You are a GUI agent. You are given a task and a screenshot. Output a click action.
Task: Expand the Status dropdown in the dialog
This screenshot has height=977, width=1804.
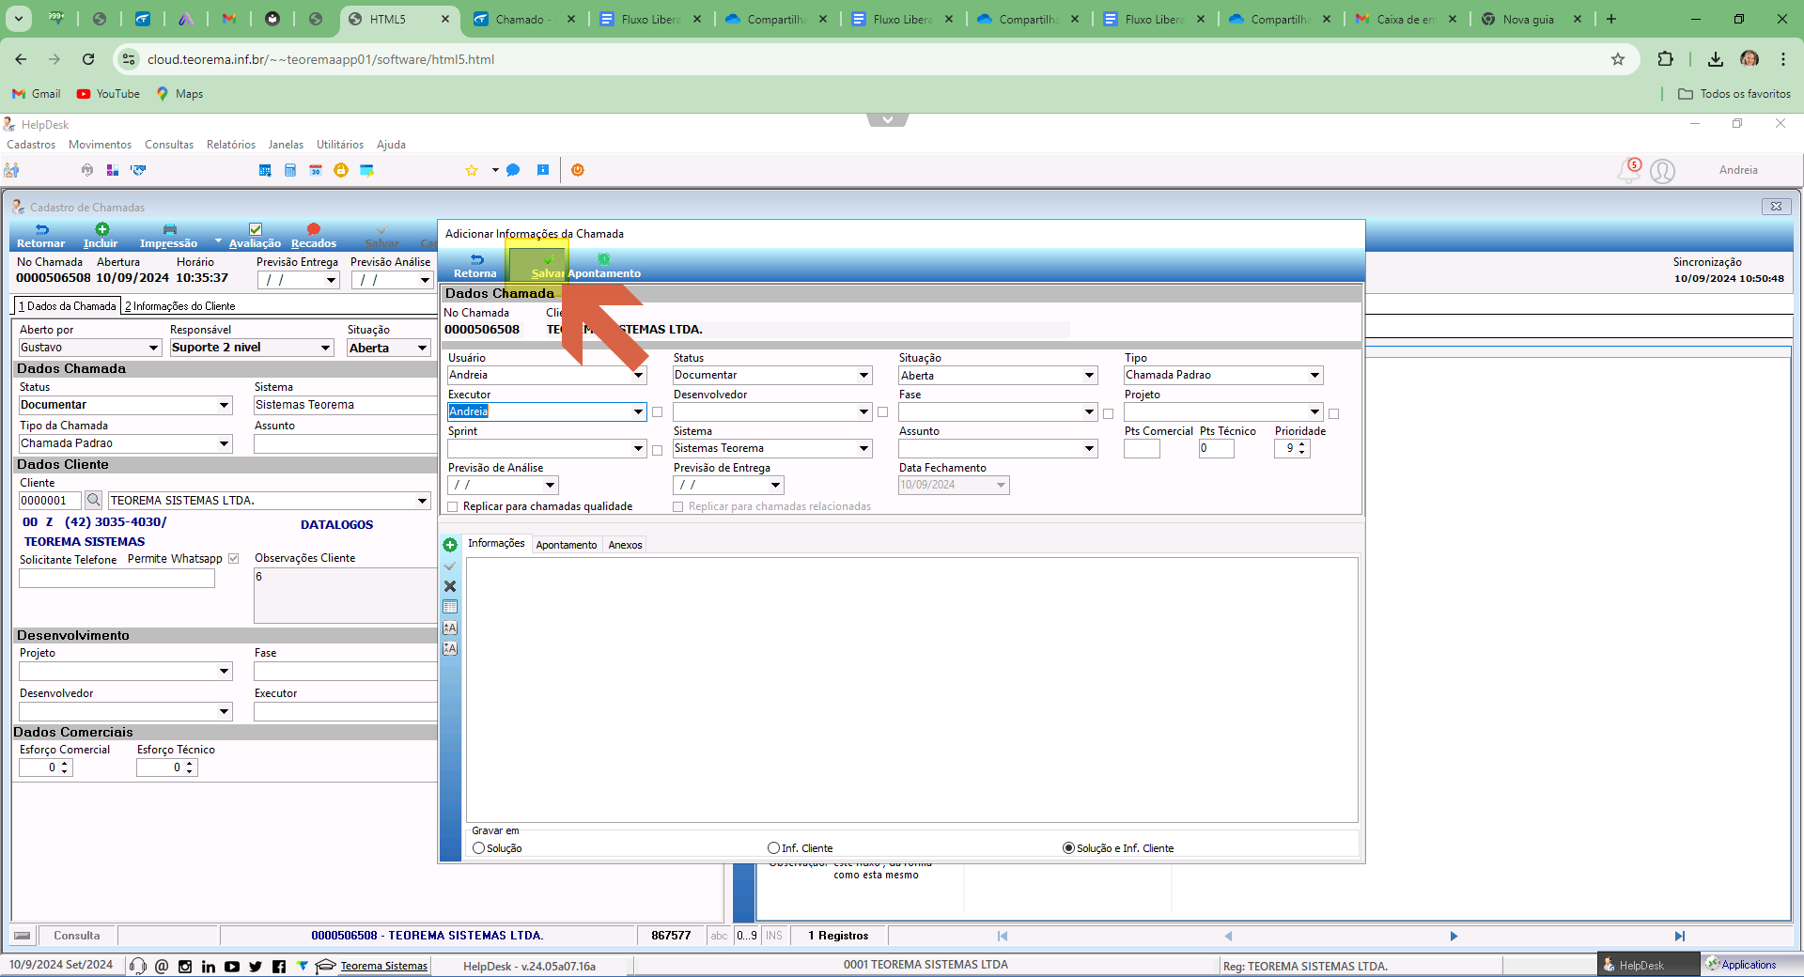pos(864,375)
